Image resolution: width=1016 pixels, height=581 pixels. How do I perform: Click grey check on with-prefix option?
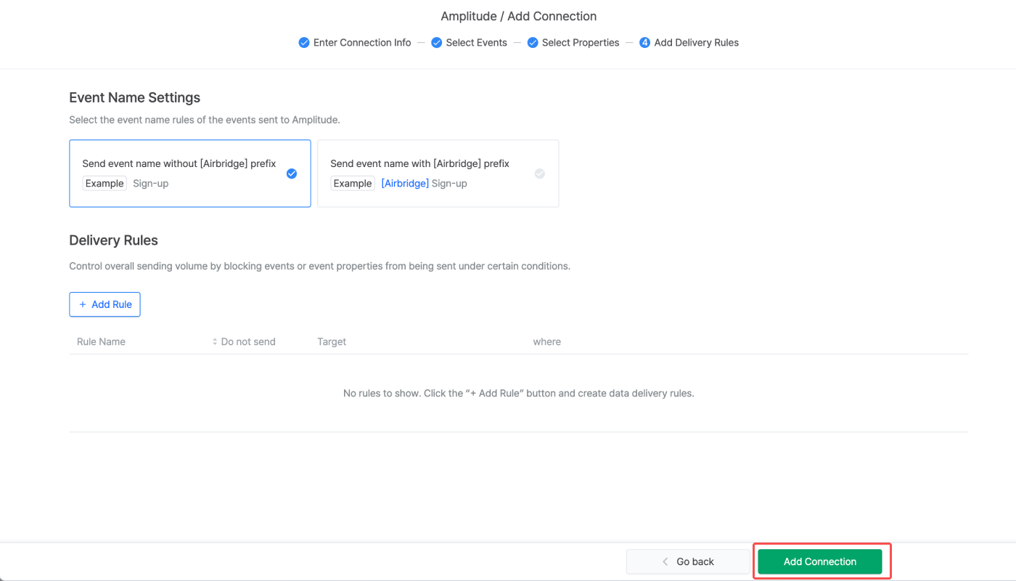540,174
